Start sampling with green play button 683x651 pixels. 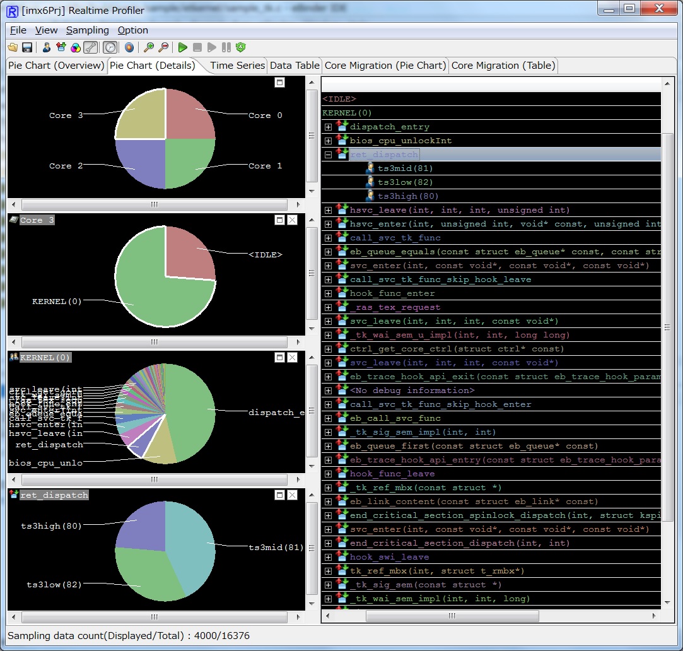(x=183, y=47)
